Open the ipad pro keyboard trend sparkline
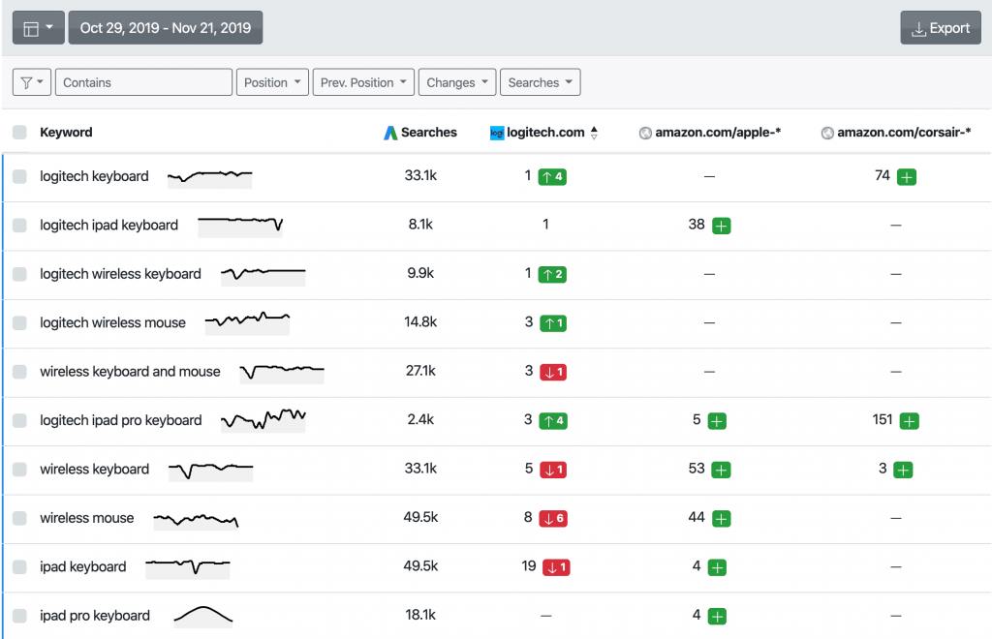992x639 pixels. 203,616
